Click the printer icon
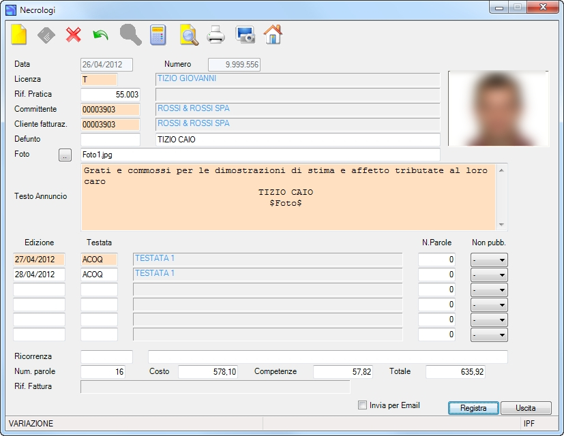 216,35
